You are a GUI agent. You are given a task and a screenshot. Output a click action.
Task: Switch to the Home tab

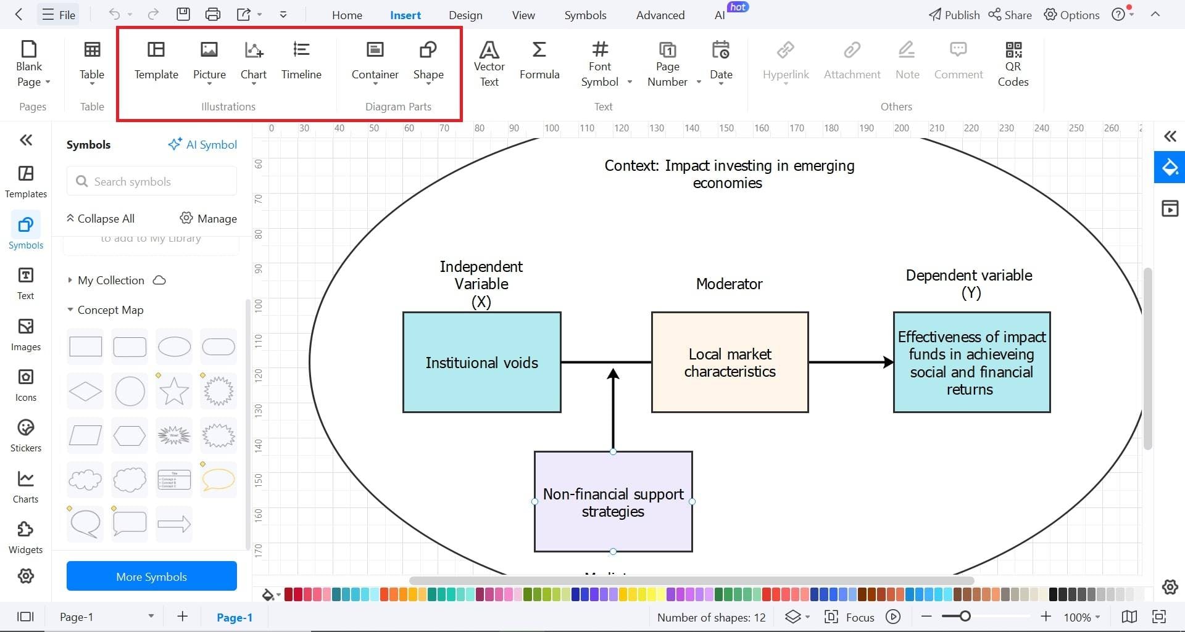pyautogui.click(x=347, y=15)
